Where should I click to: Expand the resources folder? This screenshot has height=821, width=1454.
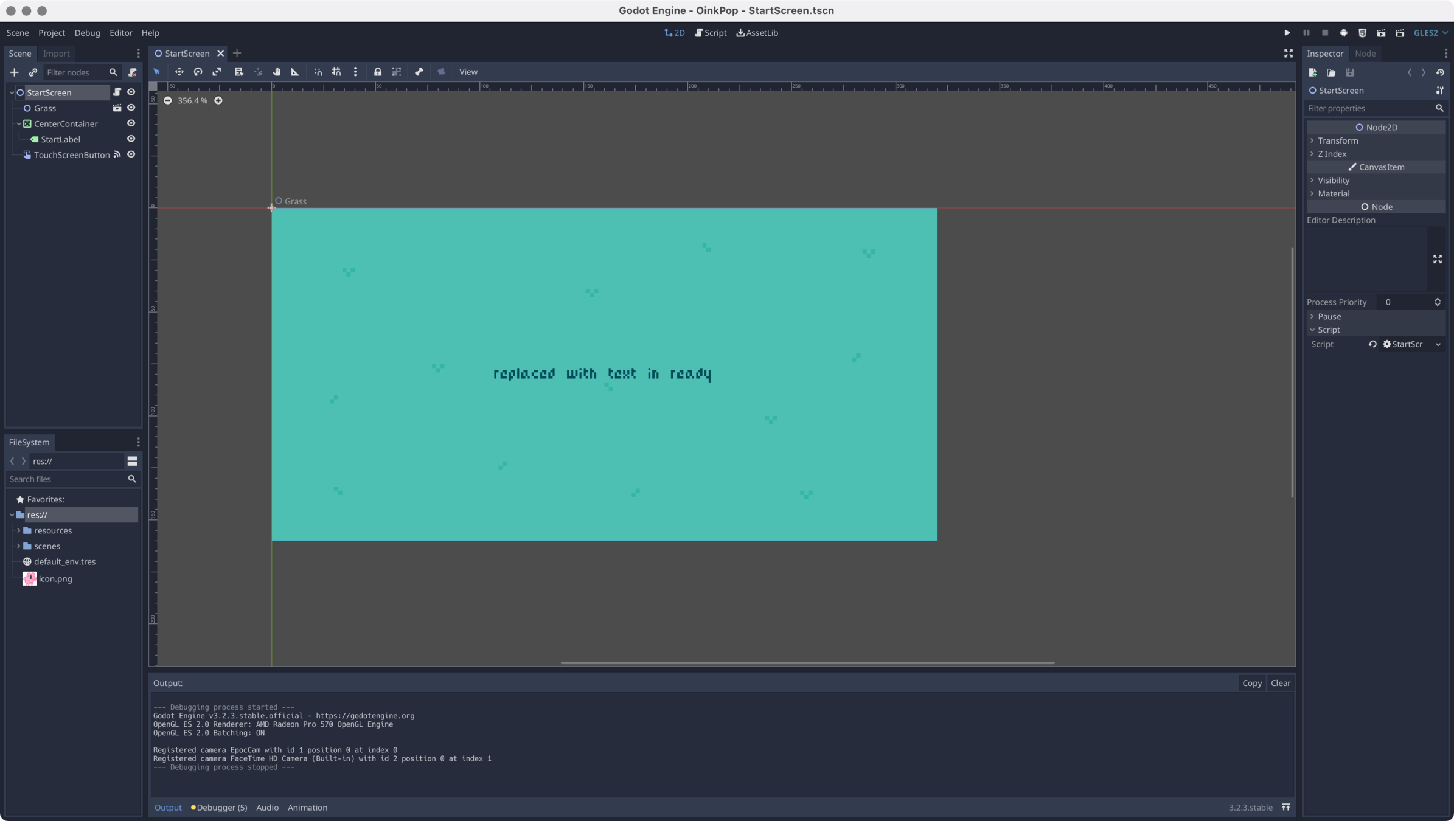pos(19,530)
